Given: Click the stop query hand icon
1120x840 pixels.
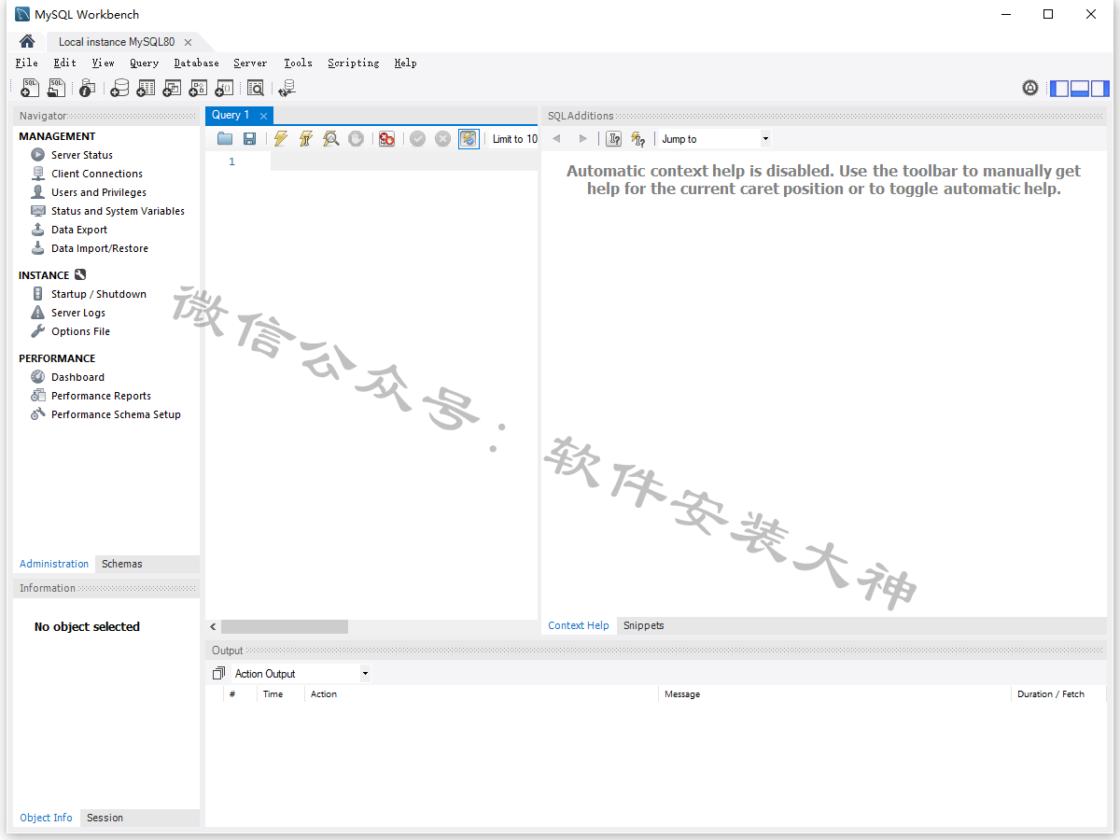Looking at the screenshot, I should [356, 139].
